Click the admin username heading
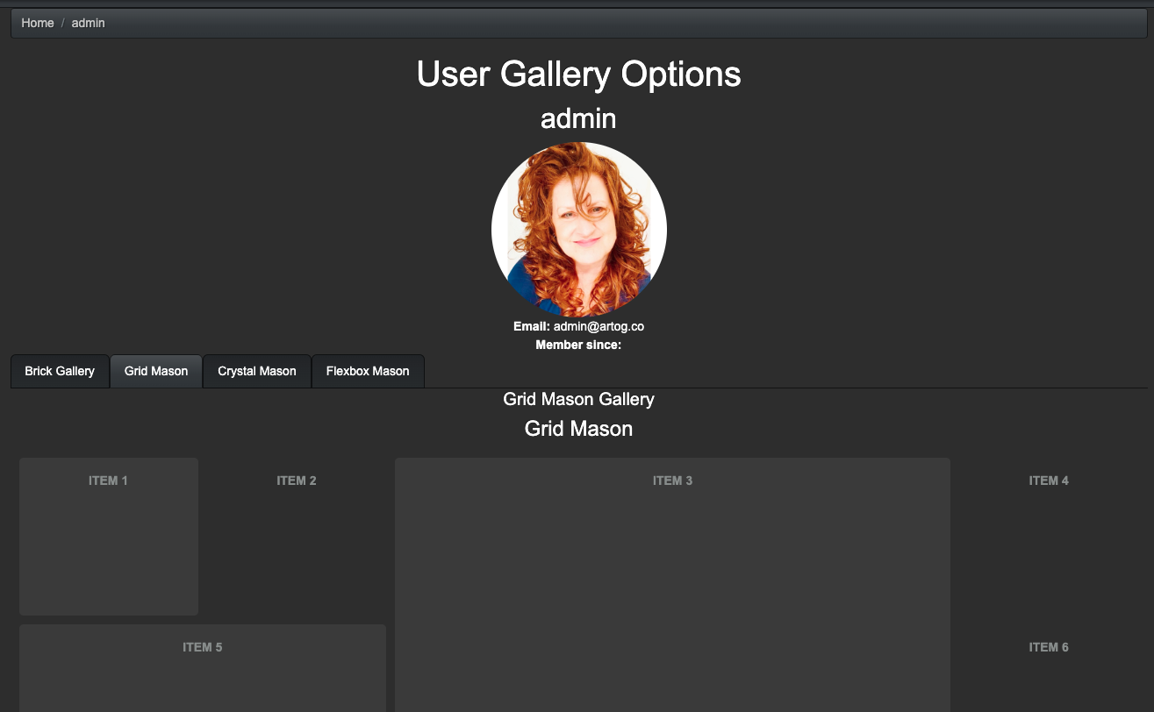The height and width of the screenshot is (712, 1154). [x=578, y=118]
